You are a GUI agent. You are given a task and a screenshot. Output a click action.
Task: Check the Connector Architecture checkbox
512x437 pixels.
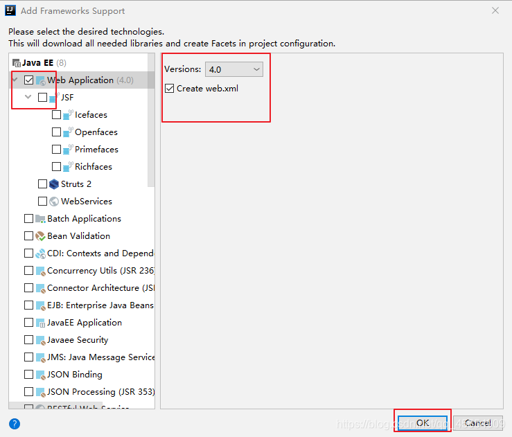point(28,287)
